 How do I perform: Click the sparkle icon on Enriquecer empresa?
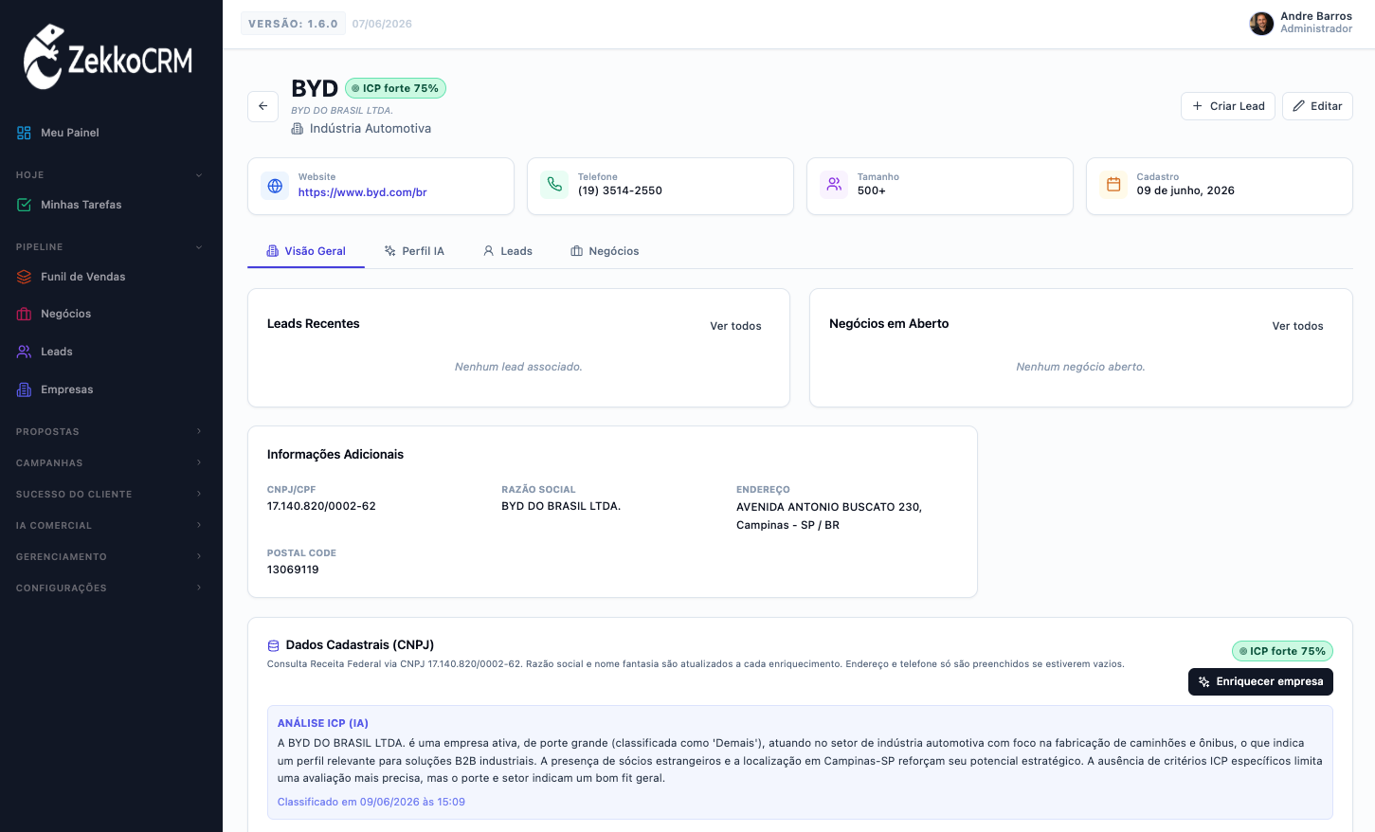[1204, 681]
